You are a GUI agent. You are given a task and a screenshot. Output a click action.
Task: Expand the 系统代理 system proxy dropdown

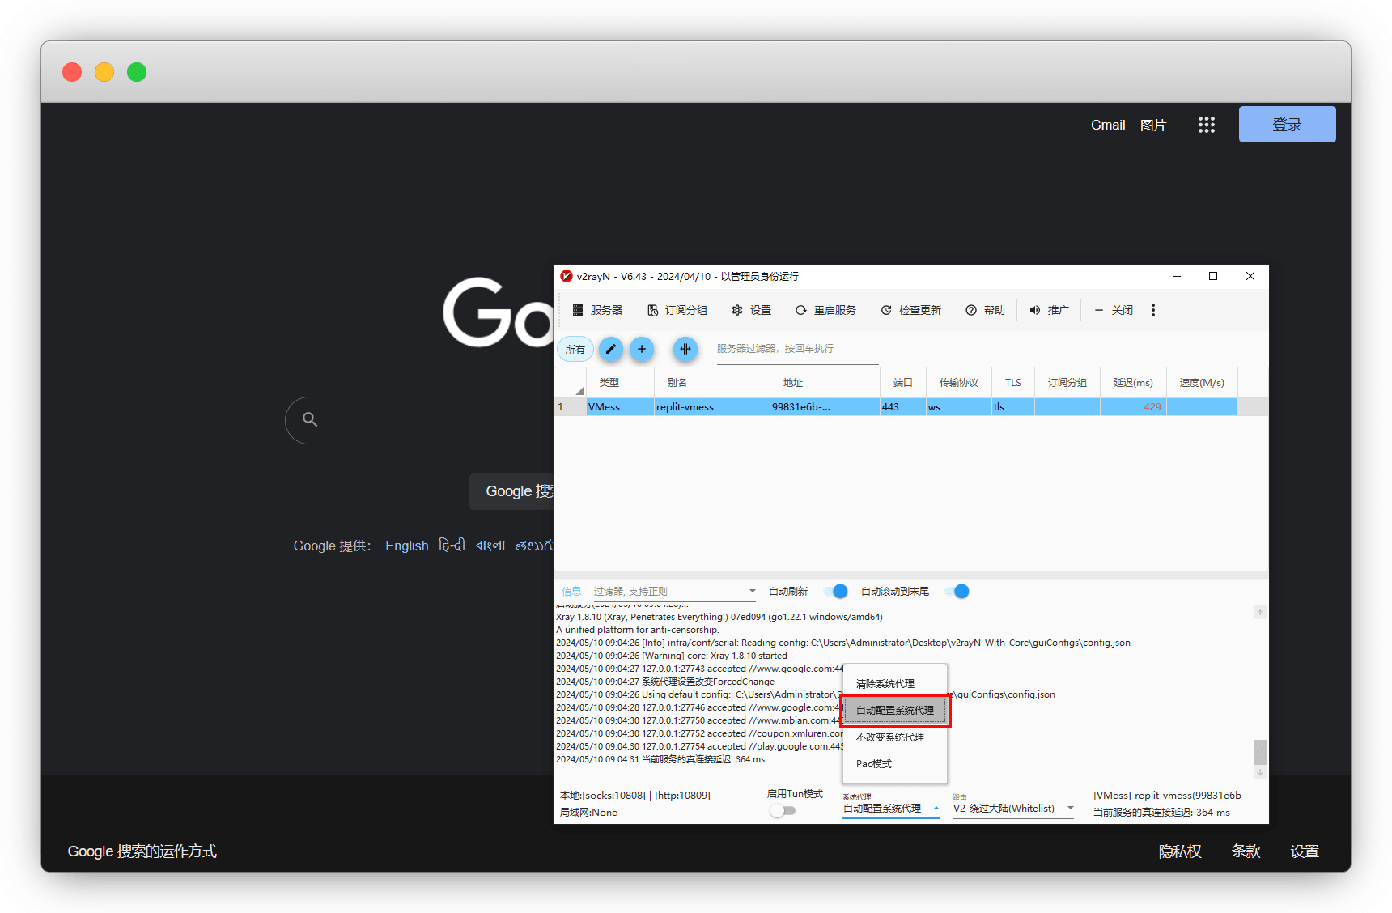(x=936, y=808)
